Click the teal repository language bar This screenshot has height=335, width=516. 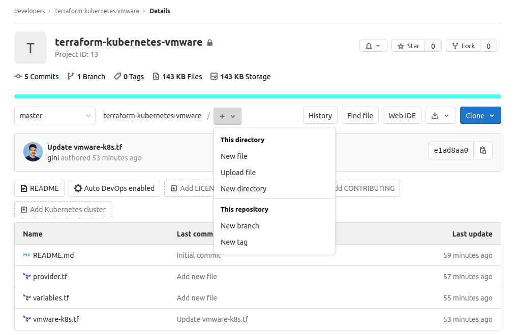click(258, 96)
